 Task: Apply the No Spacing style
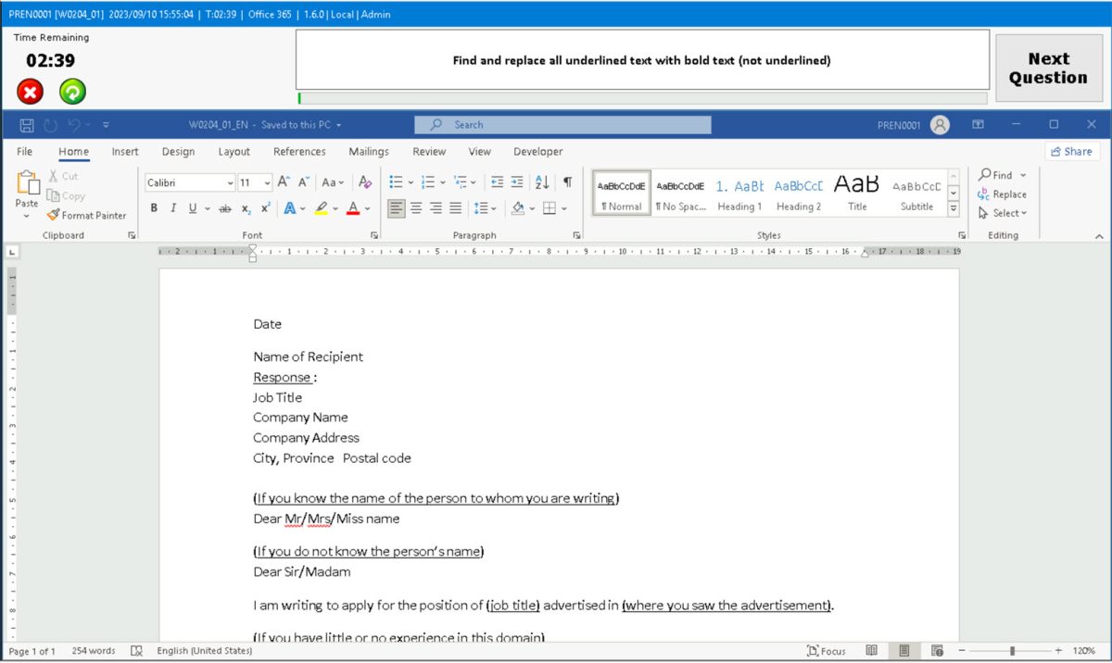680,194
